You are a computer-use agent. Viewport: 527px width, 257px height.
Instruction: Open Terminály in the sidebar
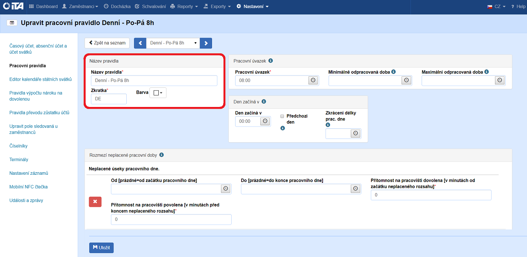pyautogui.click(x=19, y=159)
